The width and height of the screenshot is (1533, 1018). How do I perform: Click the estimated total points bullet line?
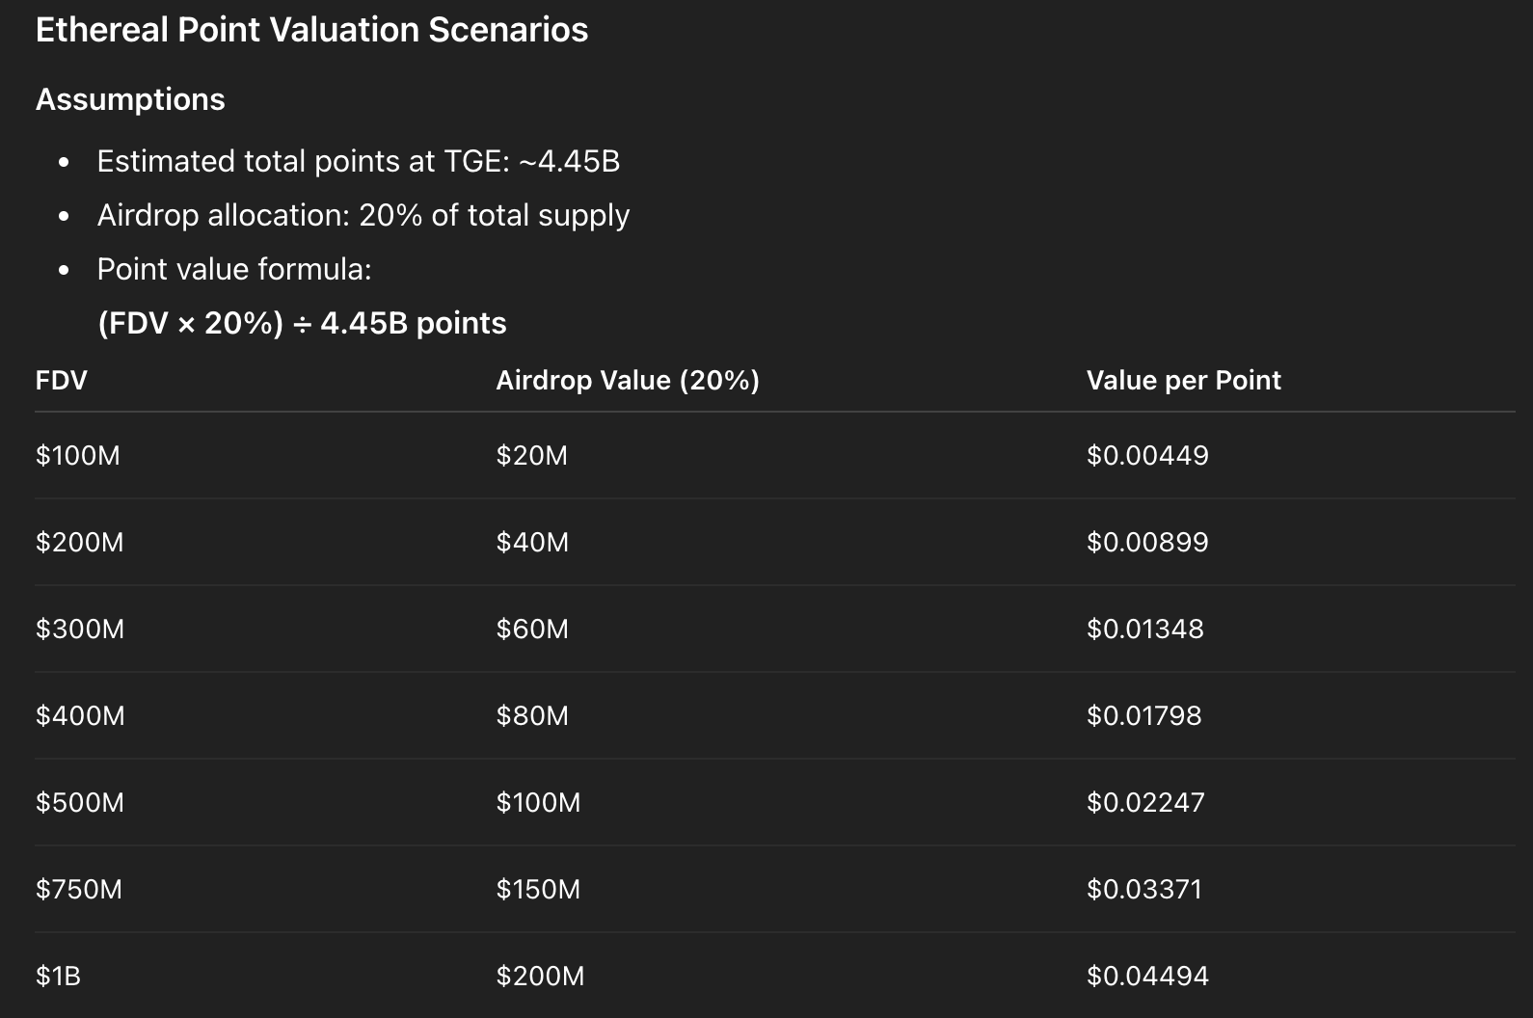tap(358, 161)
